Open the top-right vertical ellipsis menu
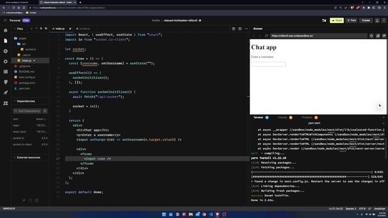Image resolution: width=388 pixels, height=218 pixels. coord(384,21)
